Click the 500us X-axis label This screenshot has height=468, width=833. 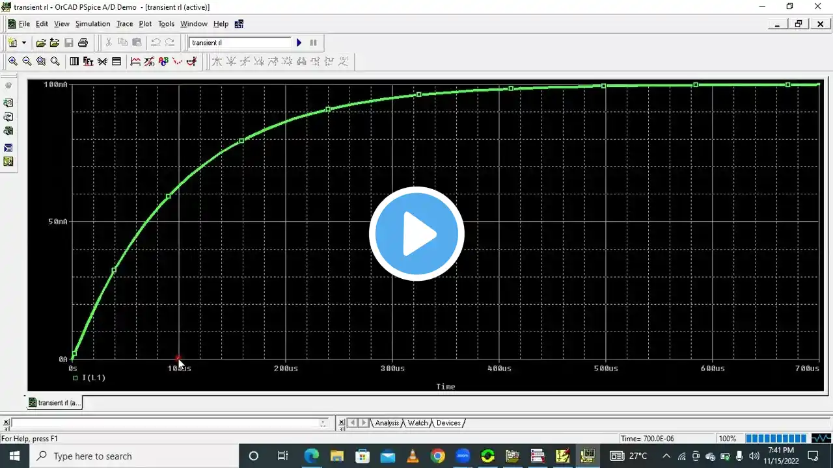coord(605,369)
